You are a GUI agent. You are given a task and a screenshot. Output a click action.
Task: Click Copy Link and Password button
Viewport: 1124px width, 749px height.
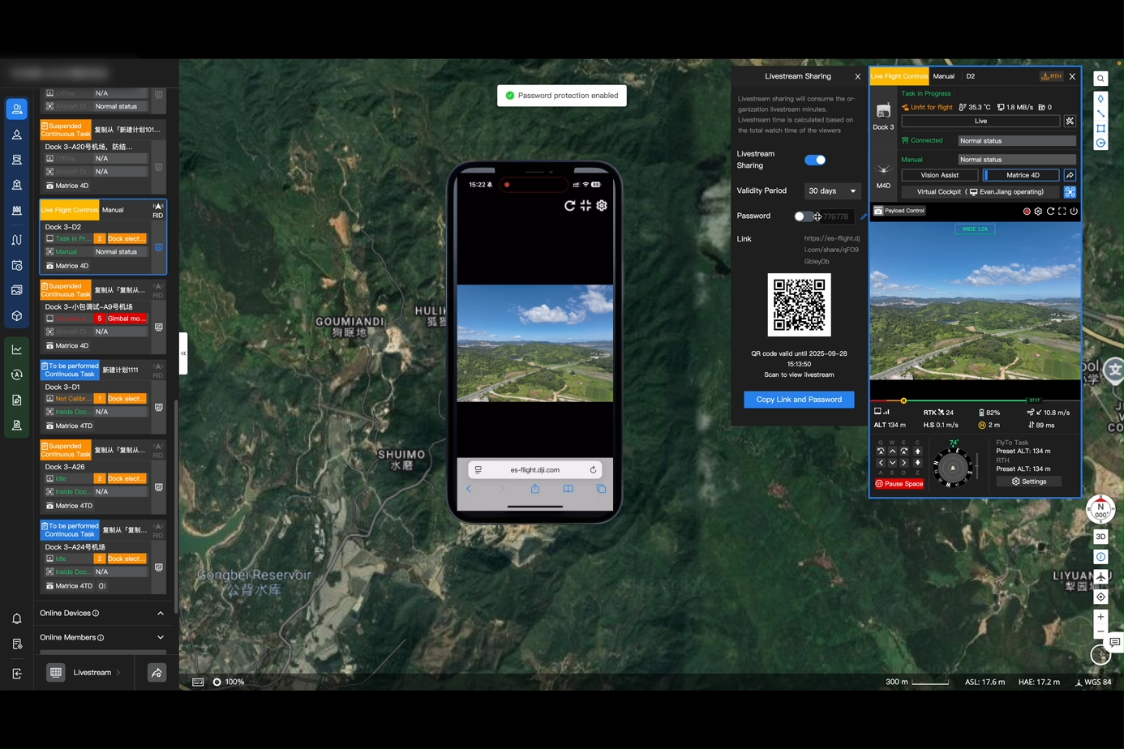pyautogui.click(x=799, y=400)
